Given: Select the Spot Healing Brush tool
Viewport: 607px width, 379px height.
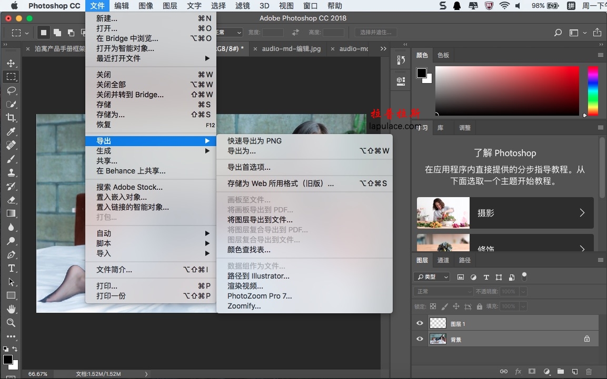Looking at the screenshot, I should 11,145.
